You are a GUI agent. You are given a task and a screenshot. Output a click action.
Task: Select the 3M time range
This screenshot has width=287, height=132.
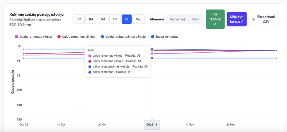tap(103, 19)
